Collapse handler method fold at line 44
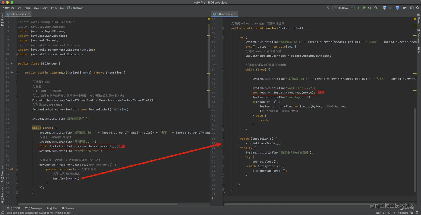The image size is (421, 215). coord(223,28)
